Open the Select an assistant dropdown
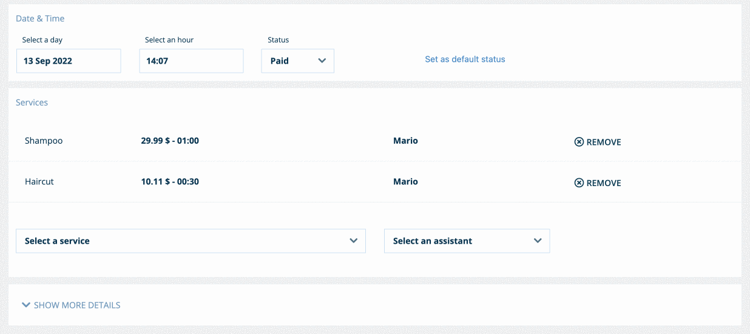The image size is (750, 334). [466, 241]
